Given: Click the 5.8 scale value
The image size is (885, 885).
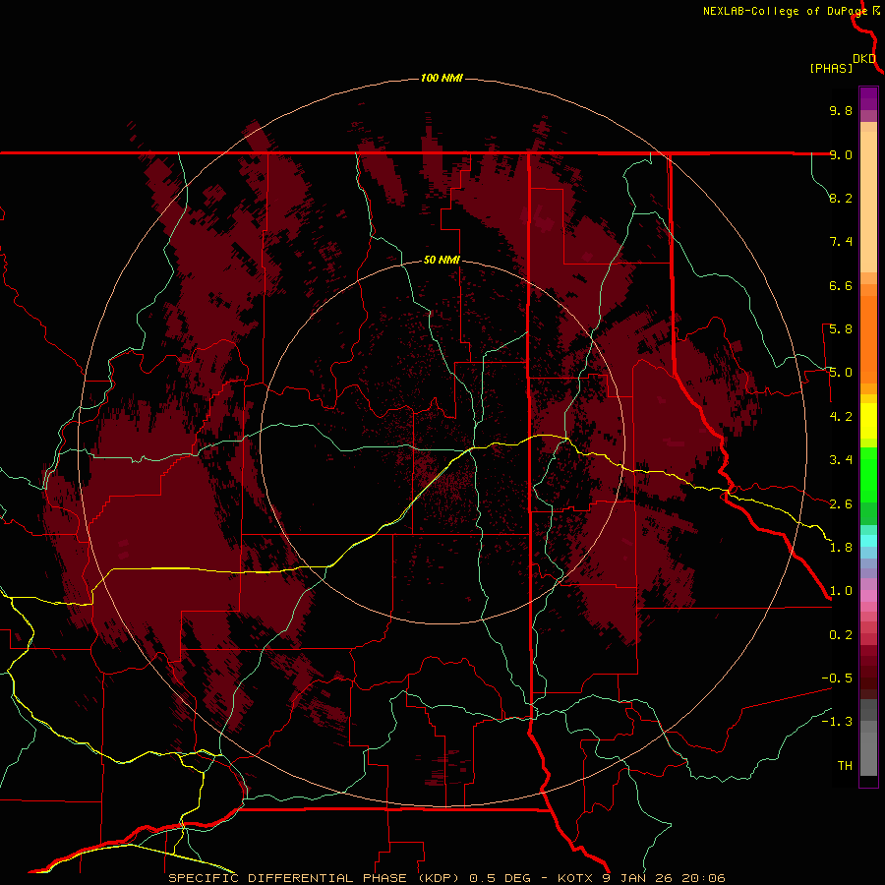Looking at the screenshot, I should coord(841,329).
